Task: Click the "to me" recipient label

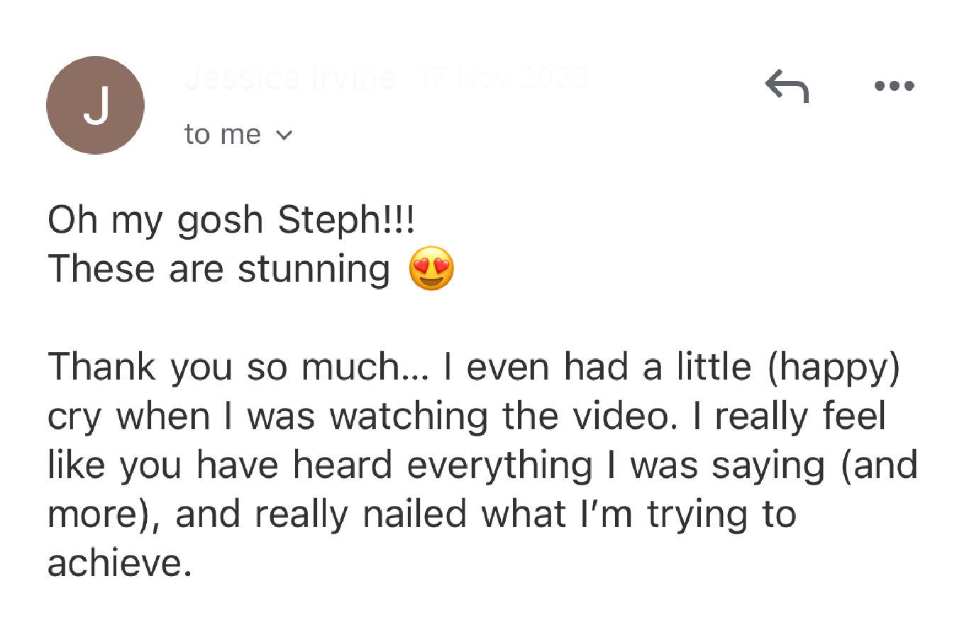Action: pos(222,135)
